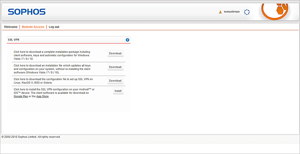Viewport: 300px width, 154px height.
Task: Click the complete installation package description text
Action: click(52, 55)
